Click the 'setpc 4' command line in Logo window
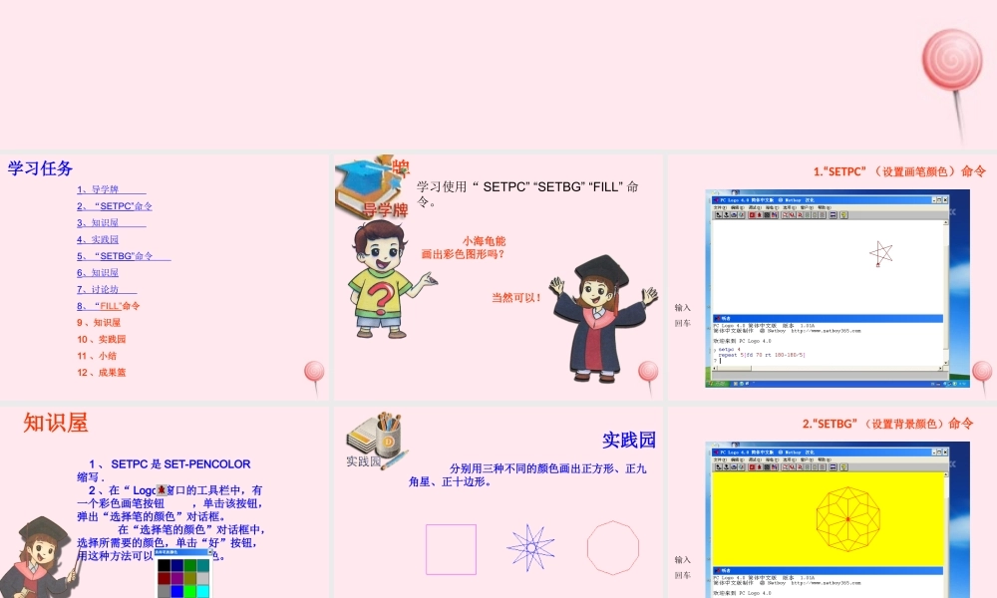Viewport: 997px width, 598px height. coord(730,350)
